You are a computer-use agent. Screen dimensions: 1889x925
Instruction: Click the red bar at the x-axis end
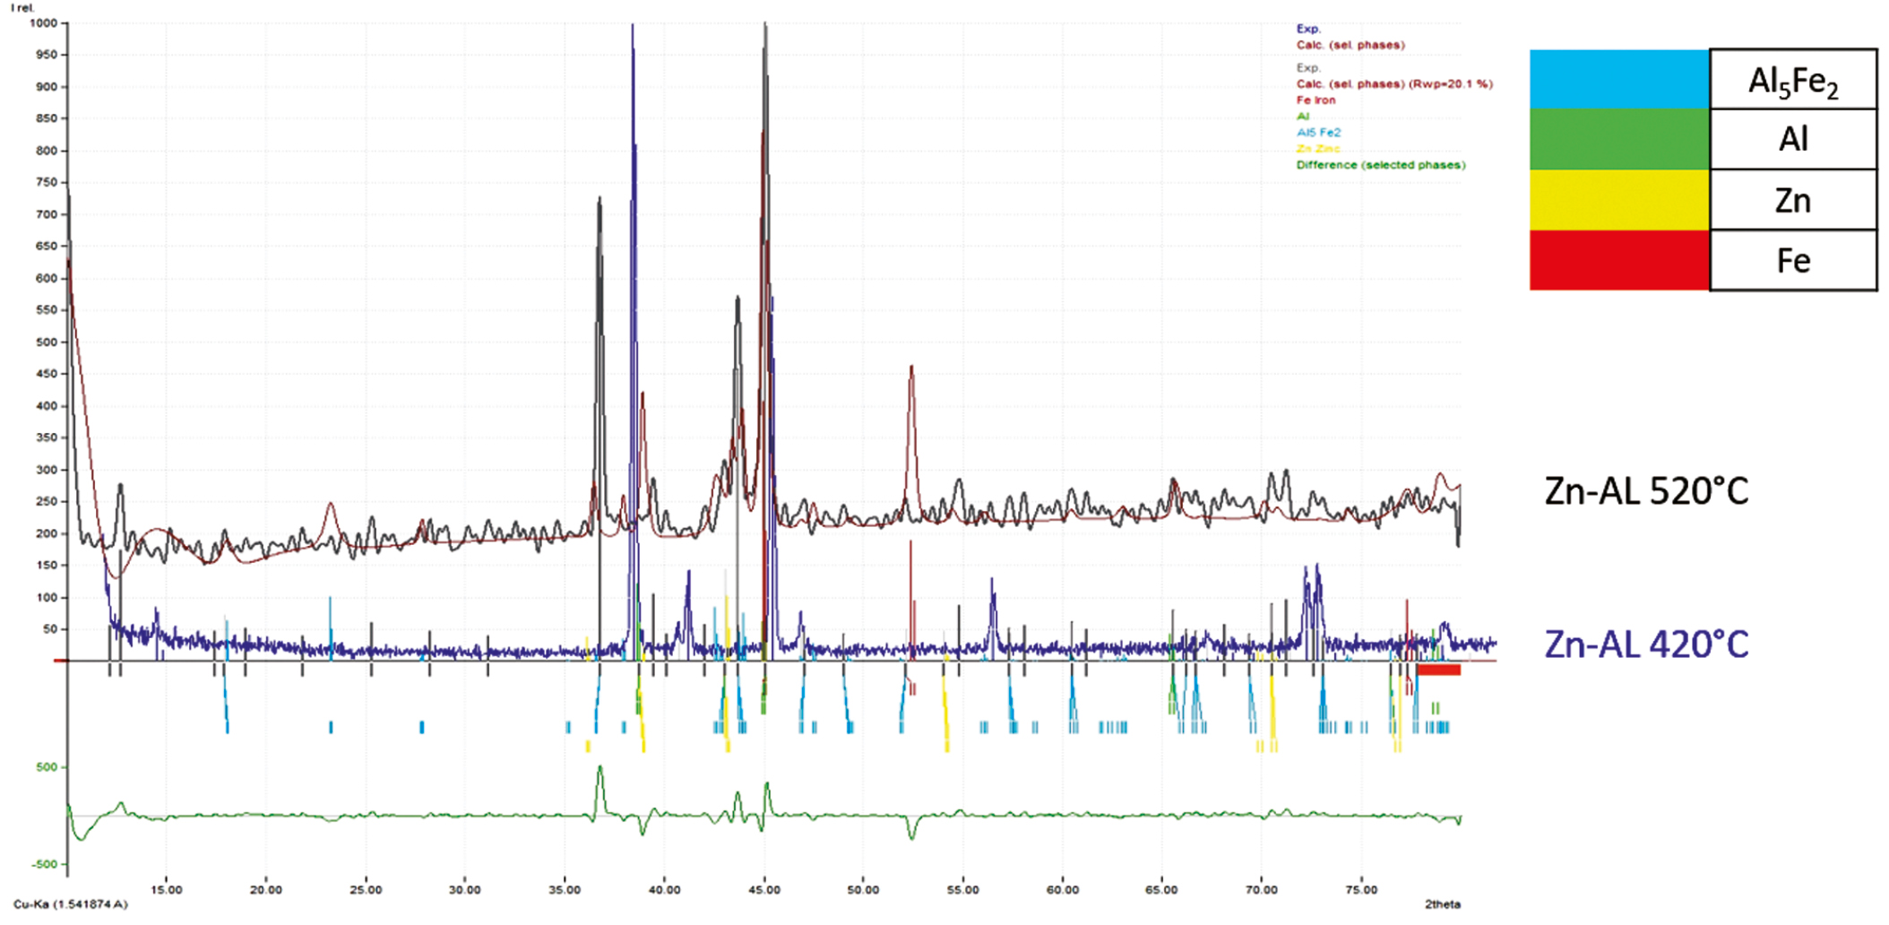[1438, 670]
